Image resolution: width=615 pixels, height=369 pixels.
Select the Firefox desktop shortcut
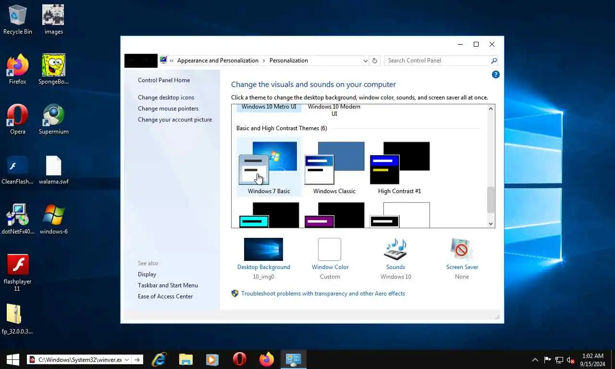click(x=18, y=70)
